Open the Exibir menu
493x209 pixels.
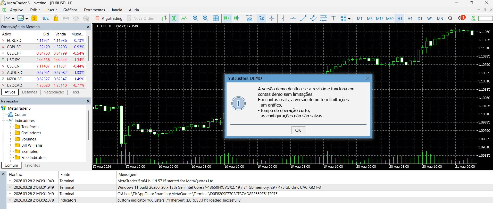click(x=35, y=10)
